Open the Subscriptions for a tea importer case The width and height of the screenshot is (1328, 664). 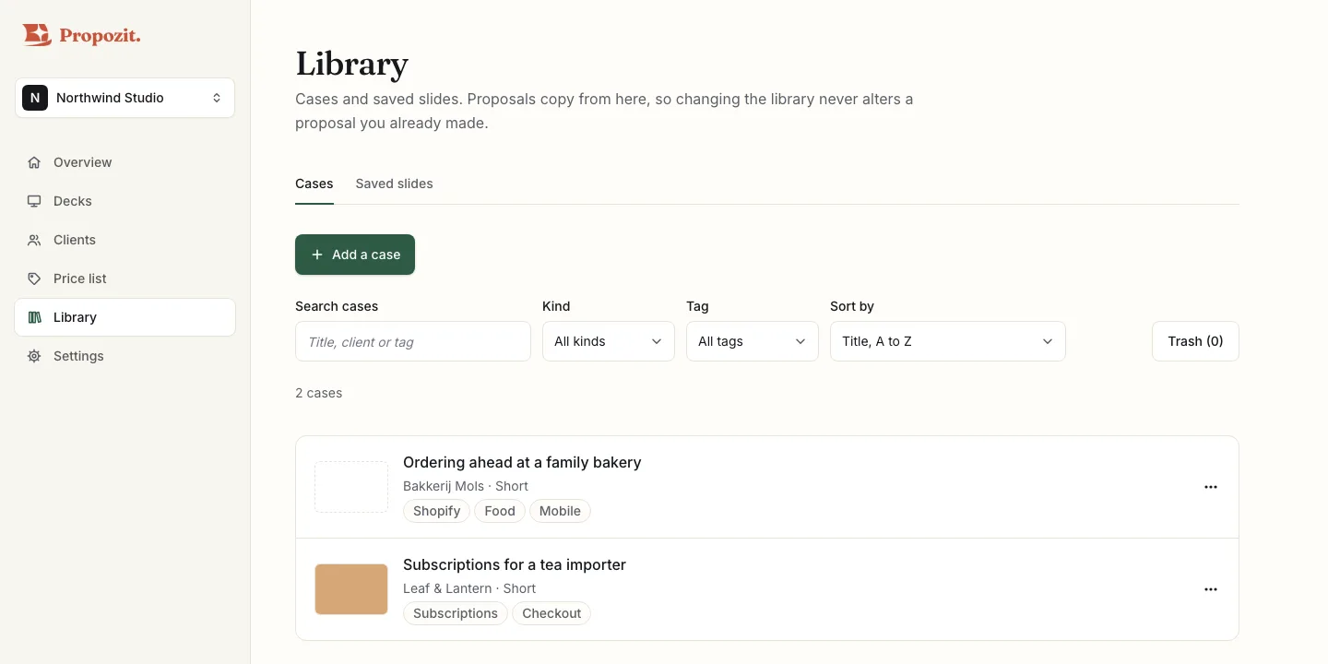(515, 564)
